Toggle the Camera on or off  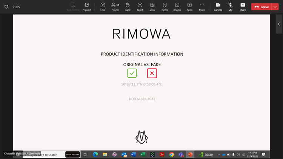tap(218, 6)
